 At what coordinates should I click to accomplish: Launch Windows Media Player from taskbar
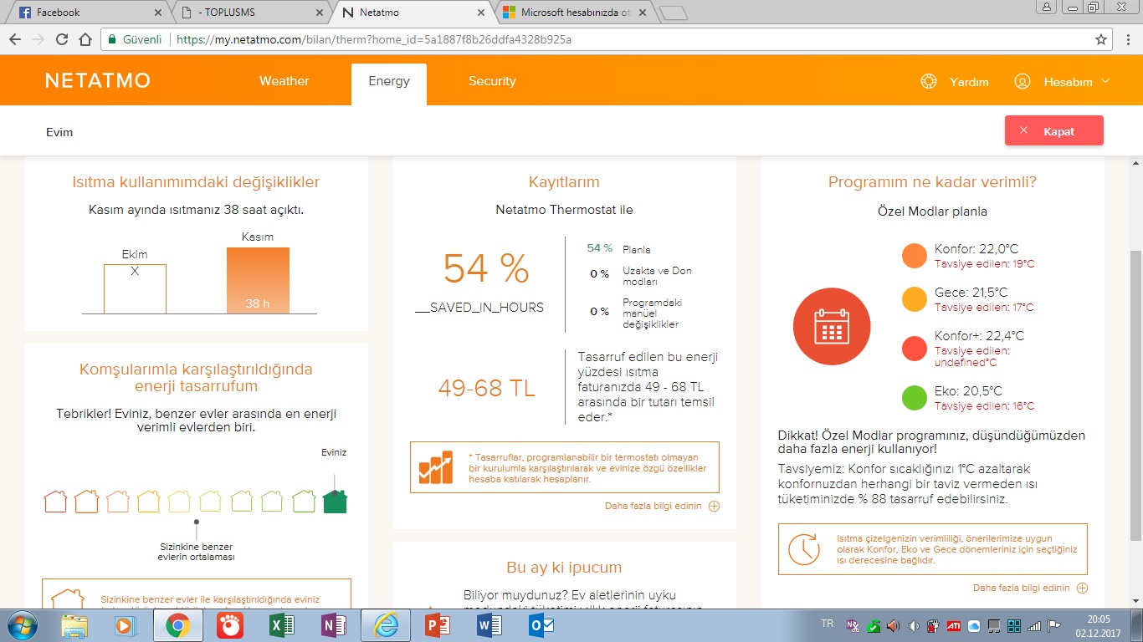tap(125, 625)
